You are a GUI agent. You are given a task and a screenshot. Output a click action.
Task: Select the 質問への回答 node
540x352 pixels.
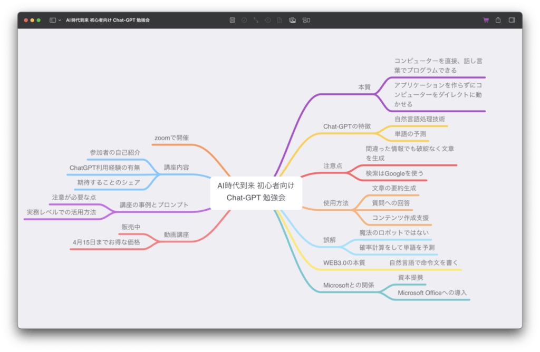coord(391,203)
